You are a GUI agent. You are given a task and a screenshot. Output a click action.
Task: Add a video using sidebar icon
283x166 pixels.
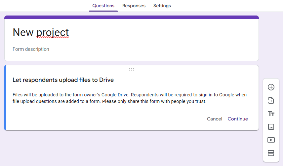(x=271, y=140)
